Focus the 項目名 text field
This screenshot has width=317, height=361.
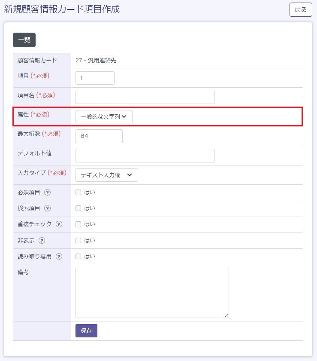click(145, 97)
